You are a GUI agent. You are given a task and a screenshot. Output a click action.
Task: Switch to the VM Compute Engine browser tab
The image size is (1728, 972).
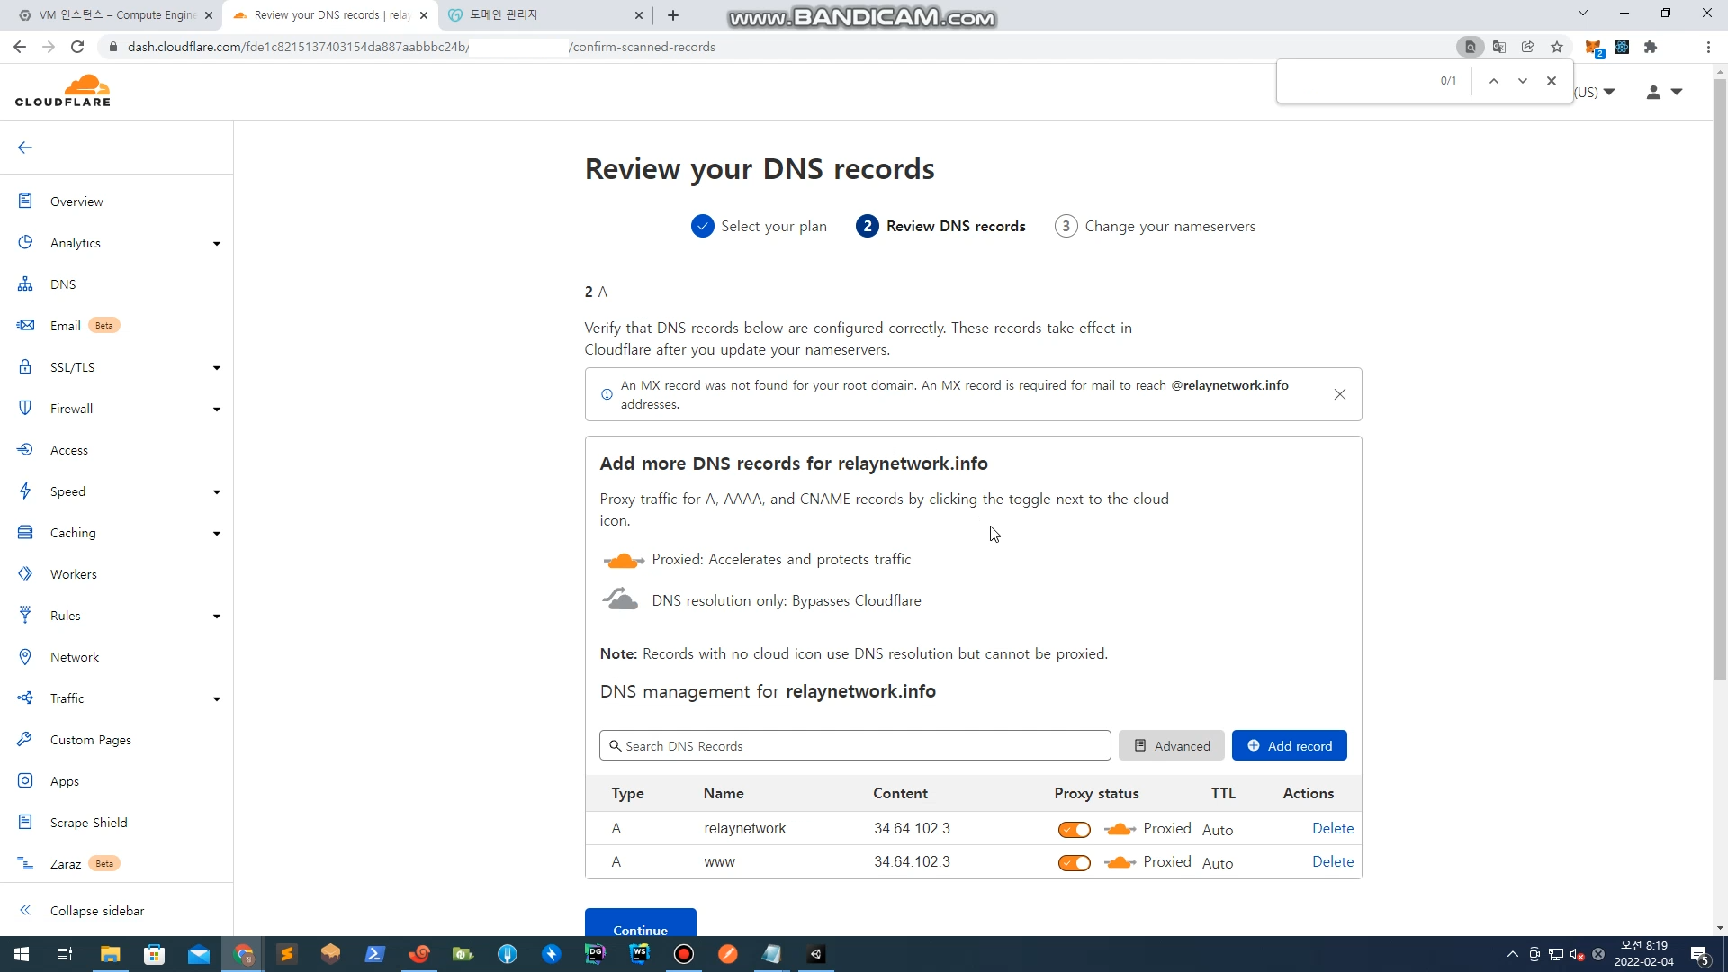point(117,15)
